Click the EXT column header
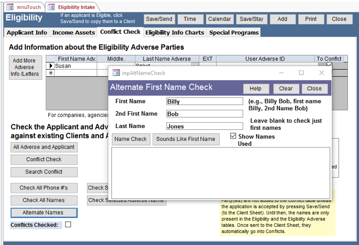 (x=207, y=59)
